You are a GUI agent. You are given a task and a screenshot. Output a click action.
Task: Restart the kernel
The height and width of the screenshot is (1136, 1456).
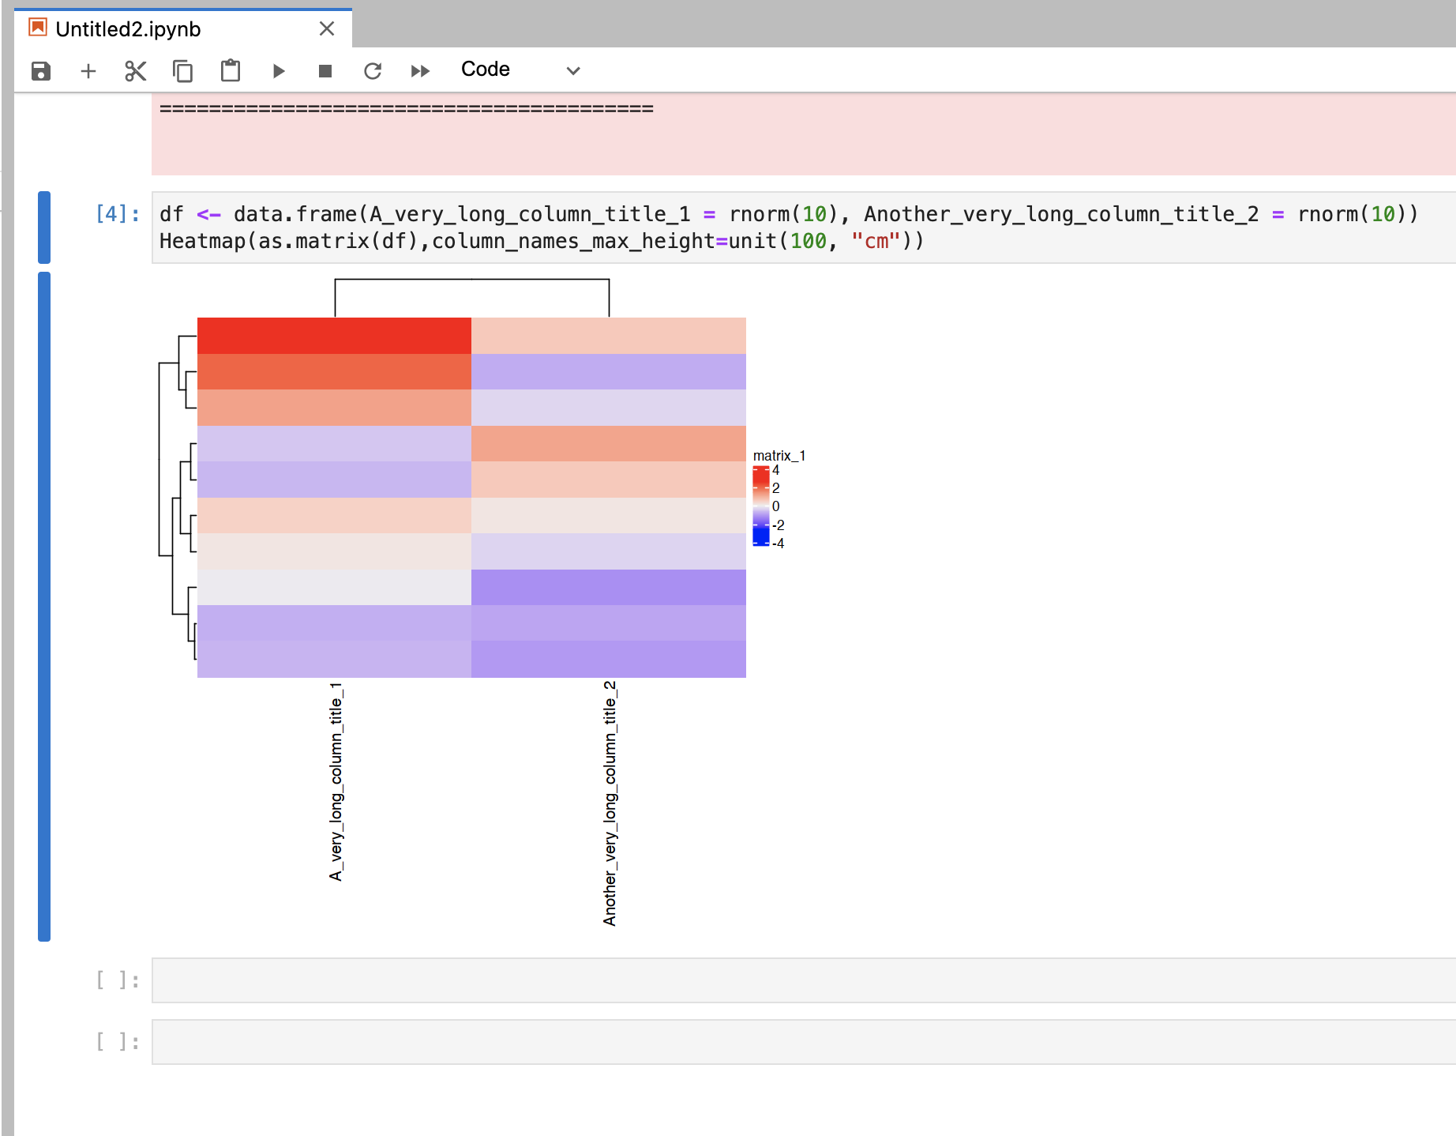coord(372,70)
